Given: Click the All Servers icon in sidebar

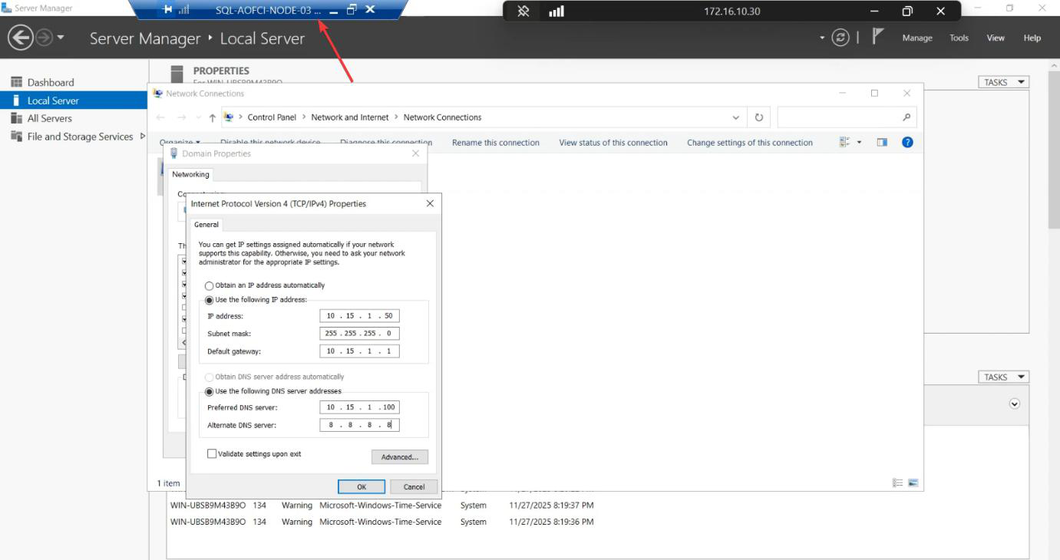Looking at the screenshot, I should coord(16,118).
